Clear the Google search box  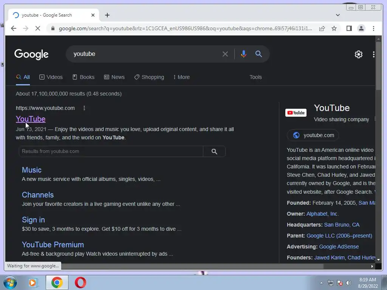coord(225,54)
